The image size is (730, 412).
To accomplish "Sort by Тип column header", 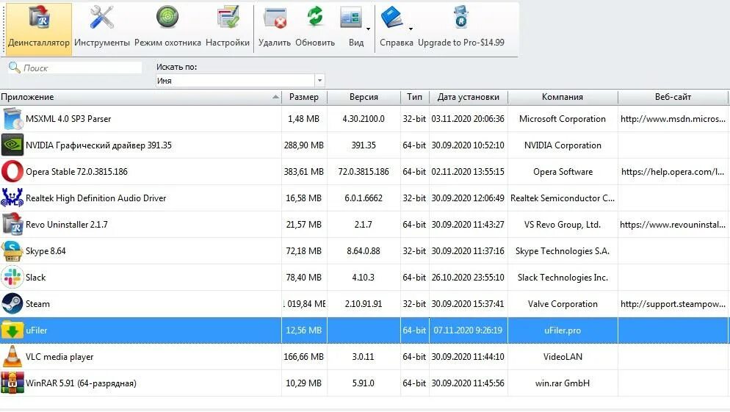I will point(414,97).
